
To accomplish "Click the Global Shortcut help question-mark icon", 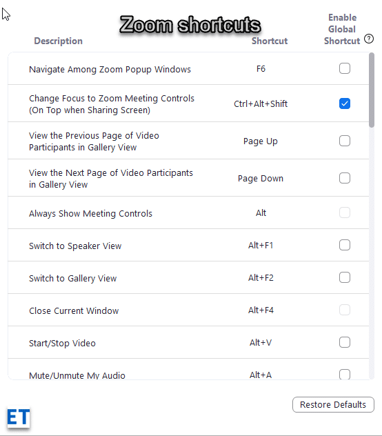I will 369,39.
